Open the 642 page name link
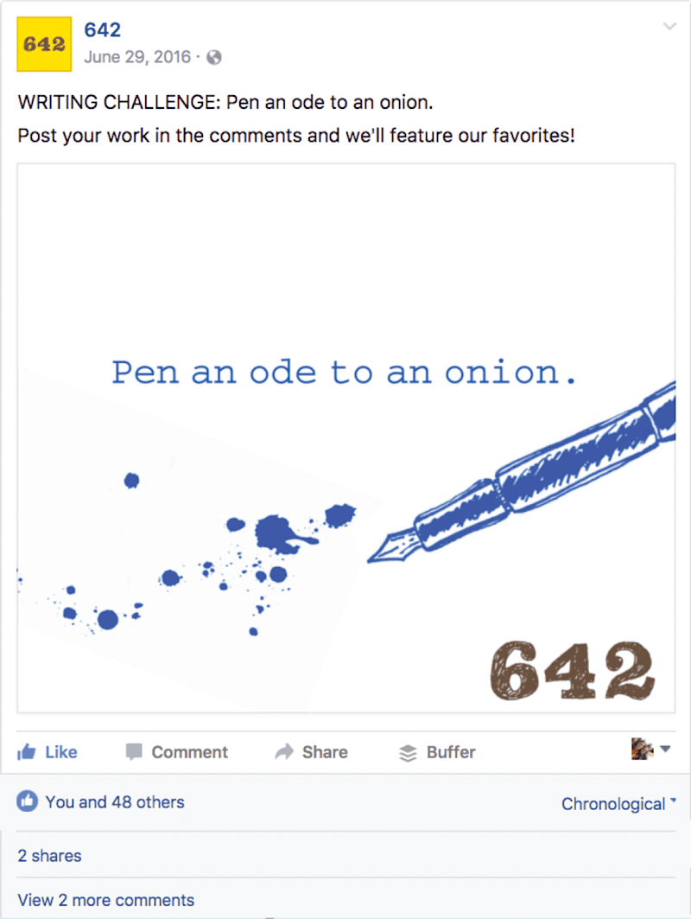691x919 pixels. click(103, 30)
